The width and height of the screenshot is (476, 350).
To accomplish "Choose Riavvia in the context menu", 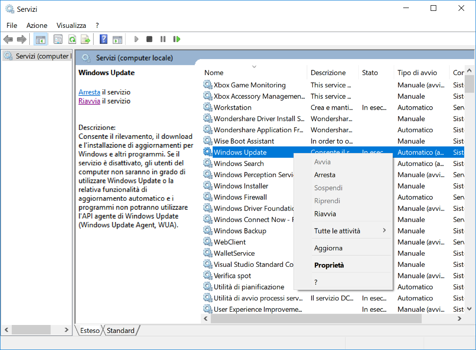I will [x=343, y=214].
